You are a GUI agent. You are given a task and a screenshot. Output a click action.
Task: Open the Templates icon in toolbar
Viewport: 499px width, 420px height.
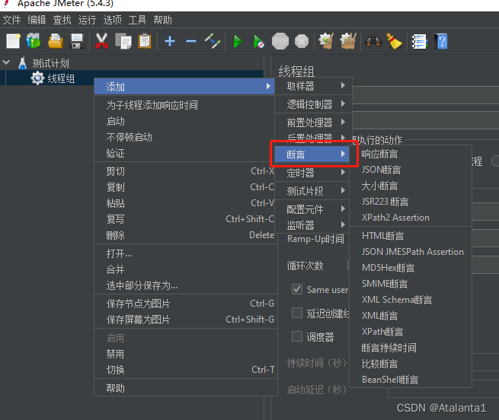(34, 41)
